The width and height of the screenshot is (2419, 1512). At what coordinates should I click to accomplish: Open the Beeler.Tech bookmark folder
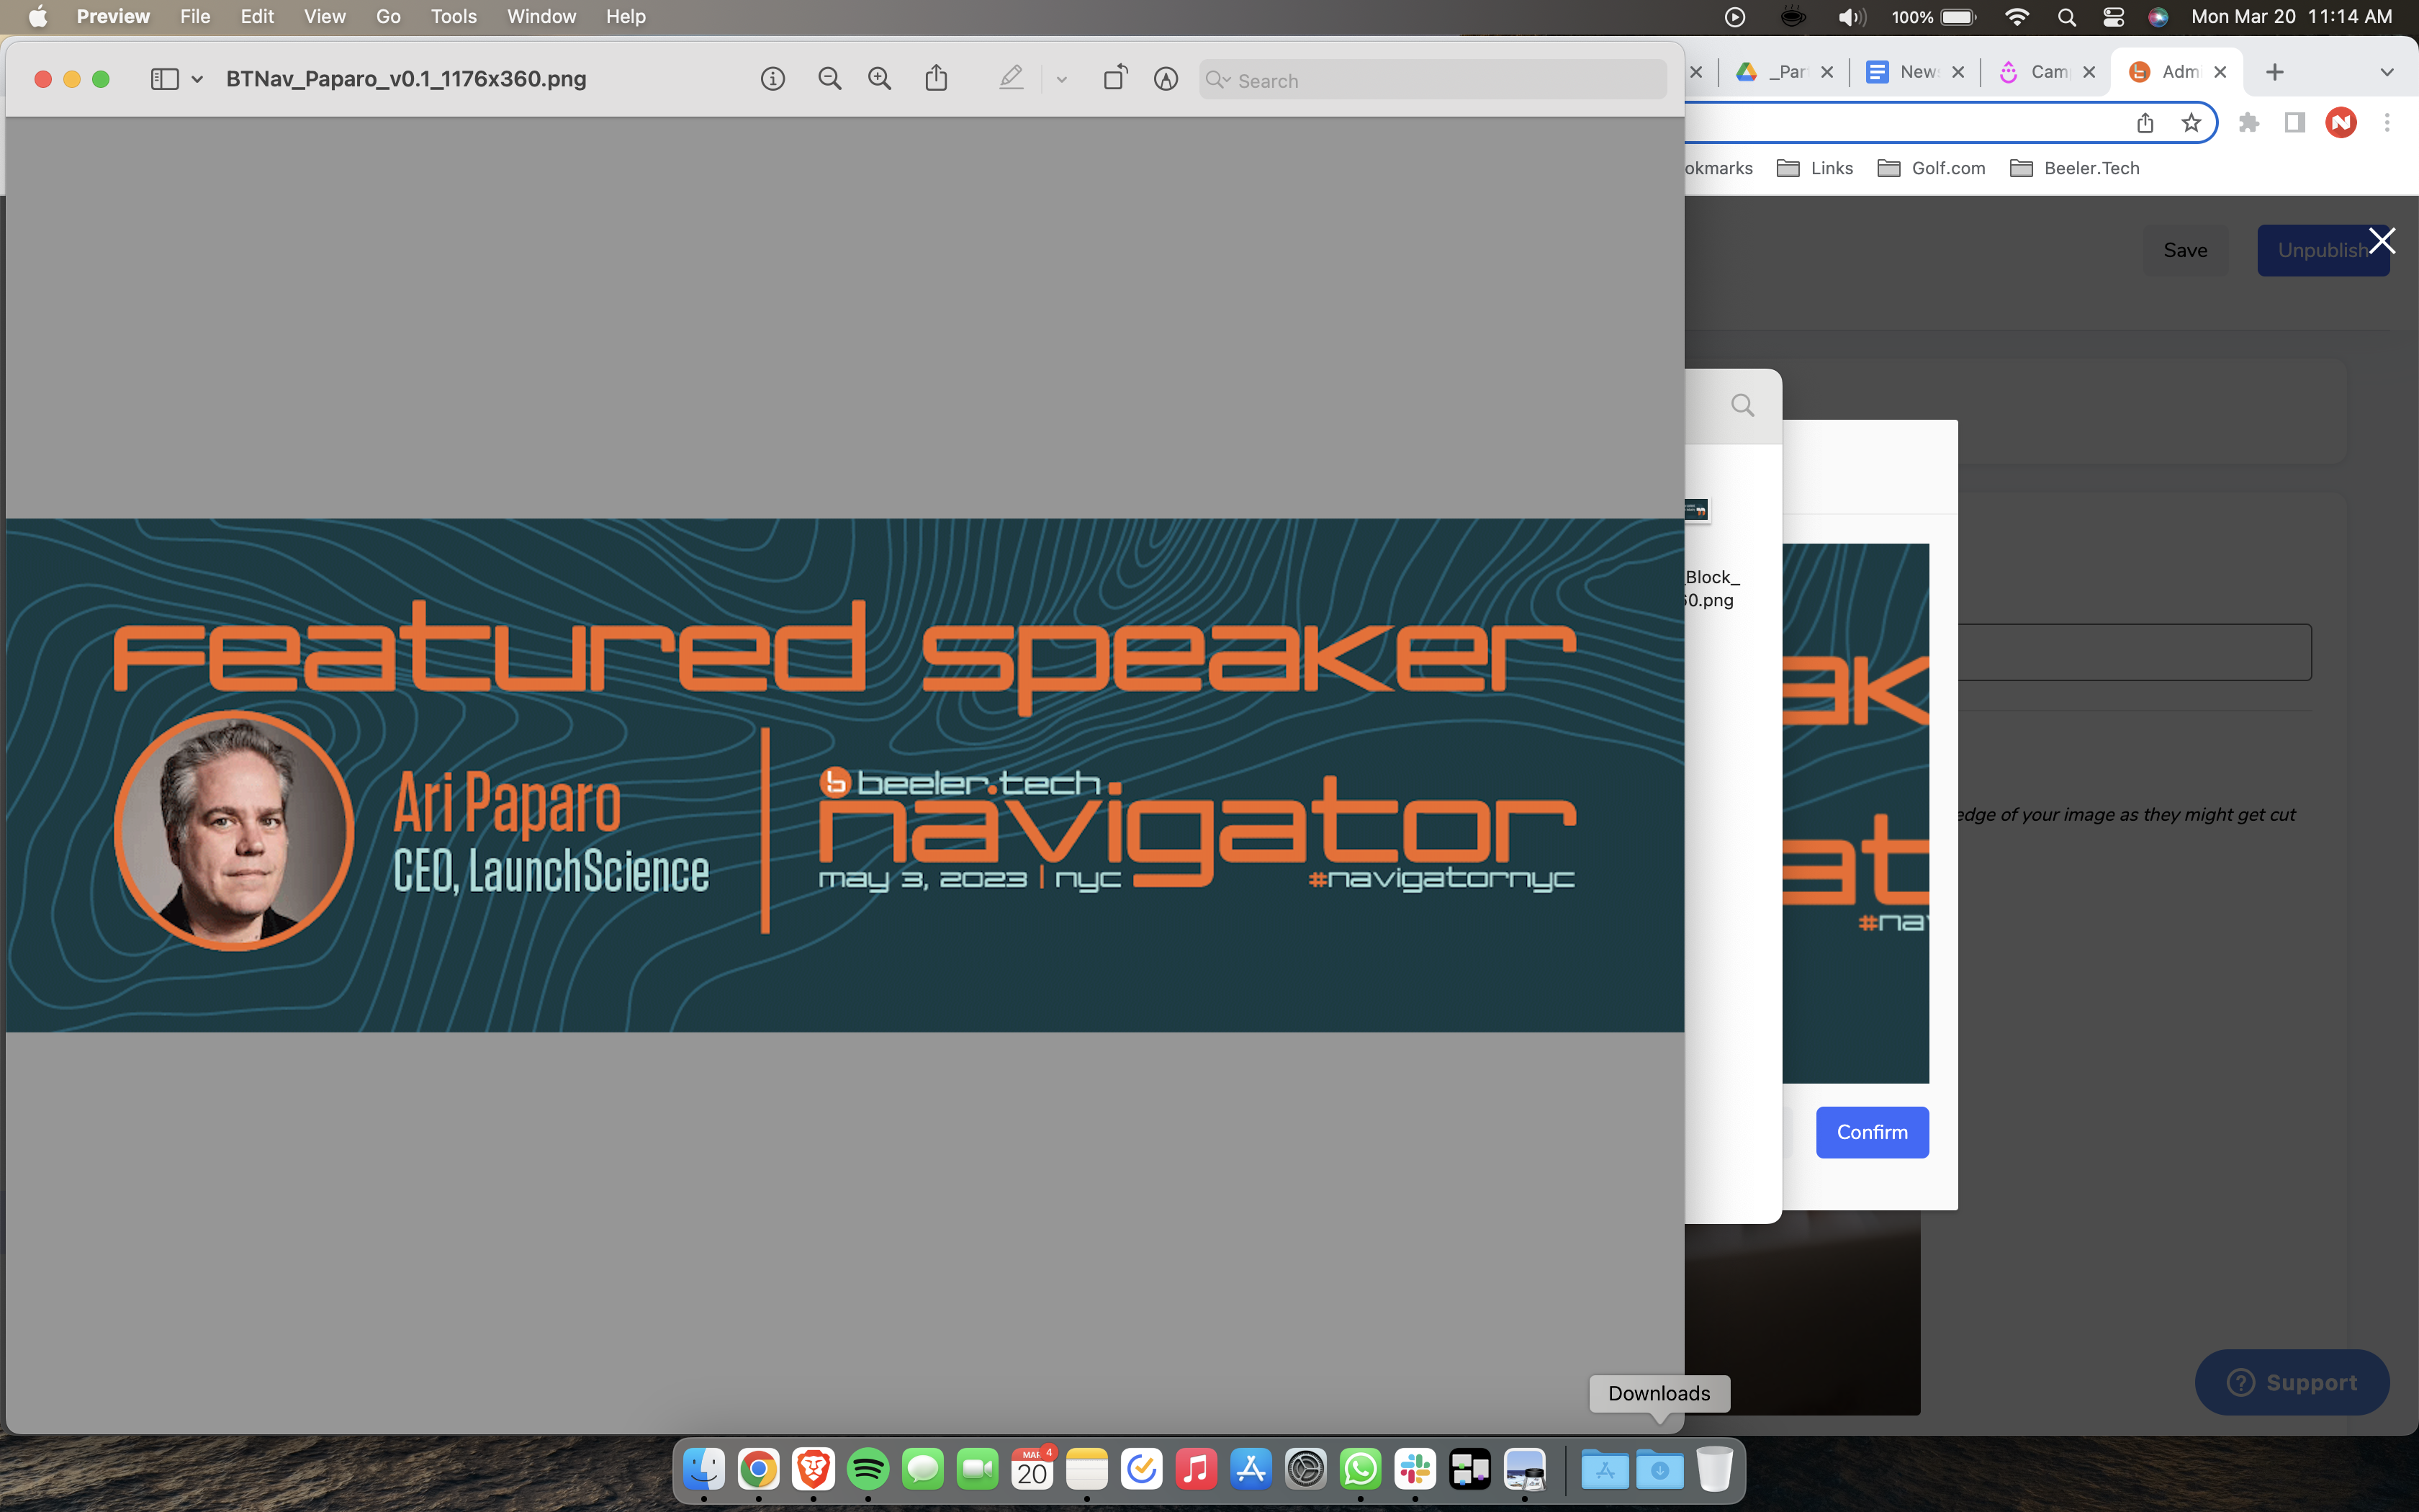[x=2074, y=168]
